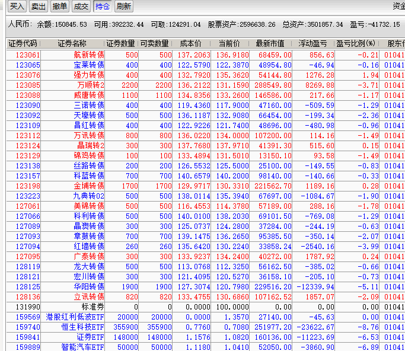Viewport: 405px width, 351px height.
Task: Select the 持仓 holdings tab
Action: [102, 7]
